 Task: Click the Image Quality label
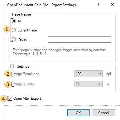pyautogui.click(x=23, y=84)
